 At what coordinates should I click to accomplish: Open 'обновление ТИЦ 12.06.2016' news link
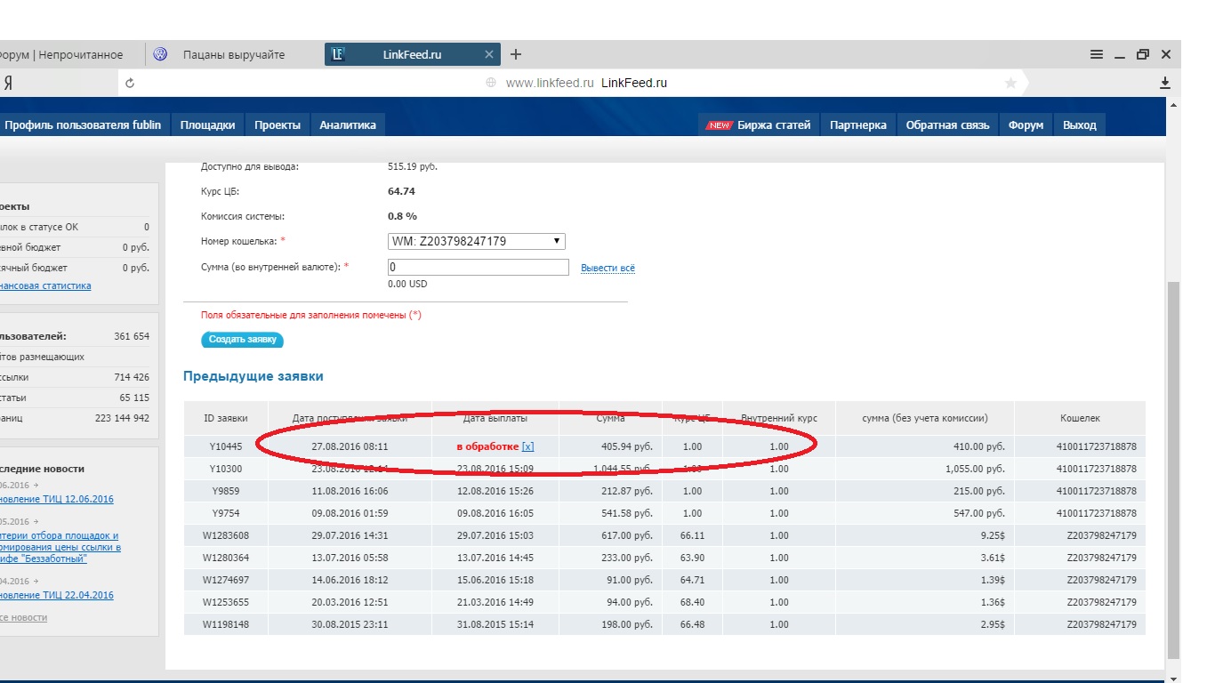tap(57, 500)
